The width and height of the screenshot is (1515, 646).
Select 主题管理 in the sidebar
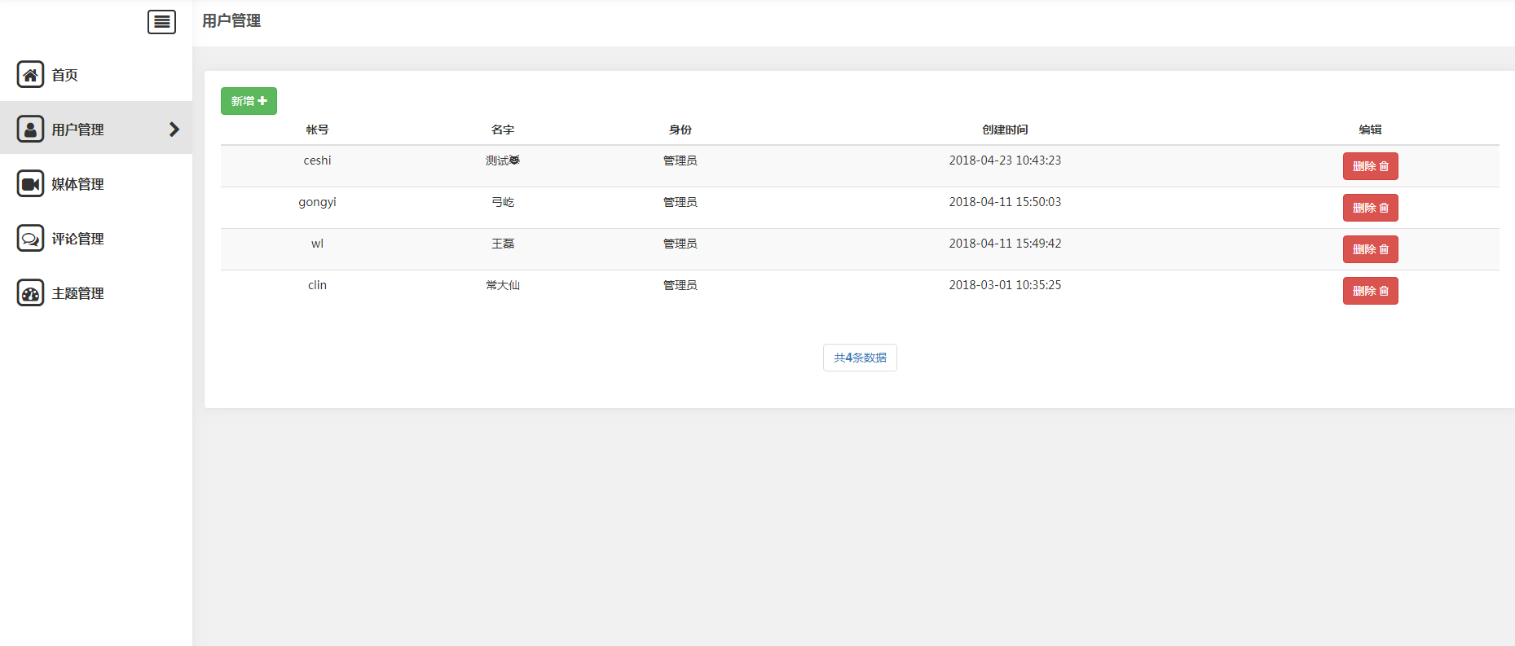(77, 293)
